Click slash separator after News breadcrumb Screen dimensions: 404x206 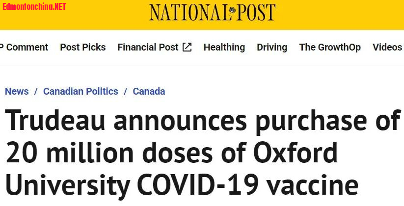coord(36,91)
